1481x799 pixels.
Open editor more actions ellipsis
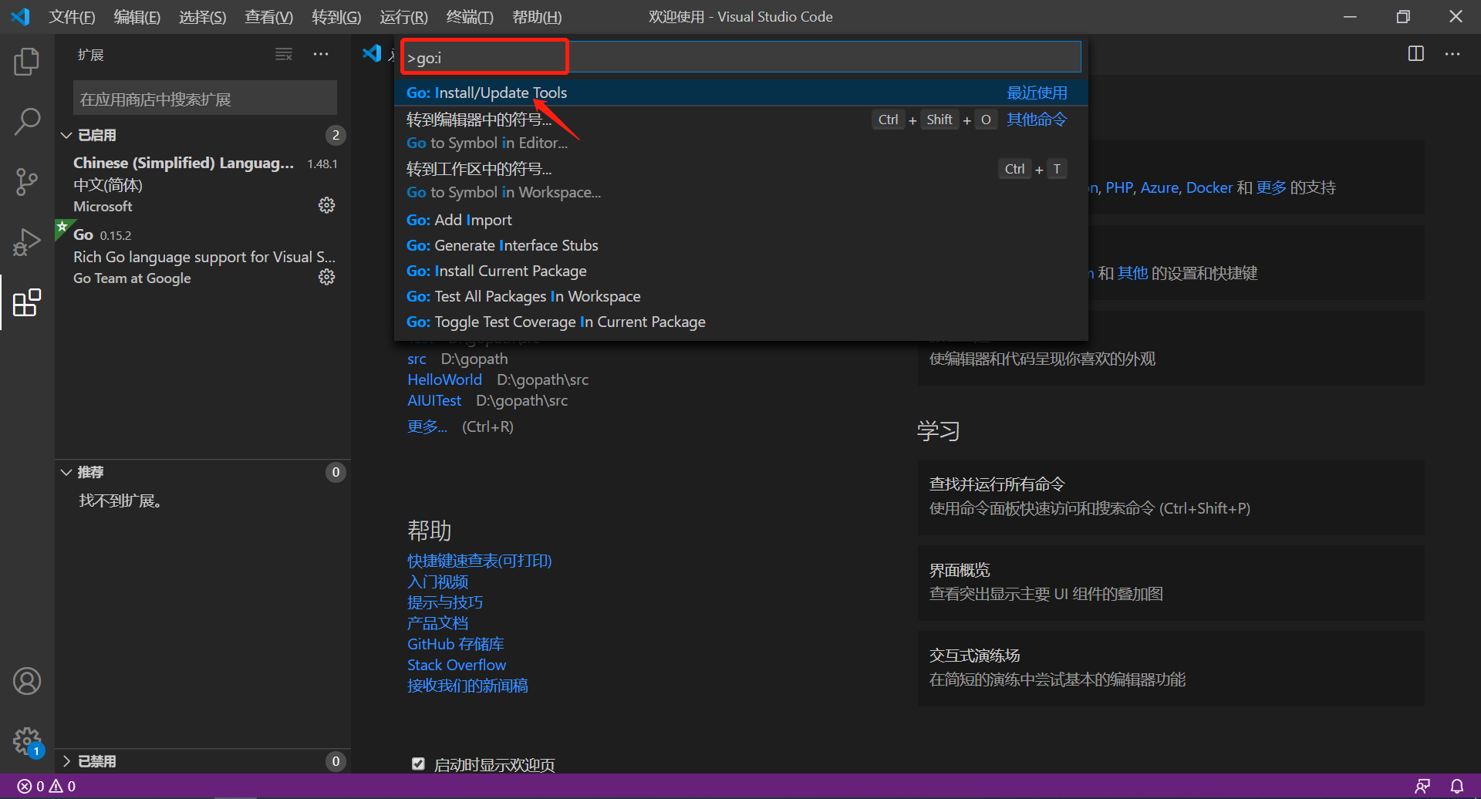pyautogui.click(x=1452, y=54)
